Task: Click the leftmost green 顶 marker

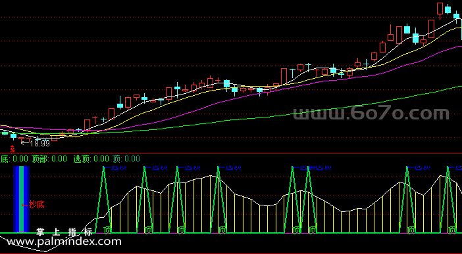Action: click(x=108, y=230)
